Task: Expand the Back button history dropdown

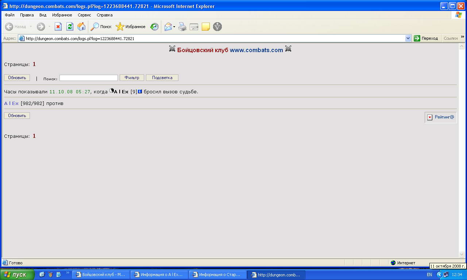Action: click(31, 27)
